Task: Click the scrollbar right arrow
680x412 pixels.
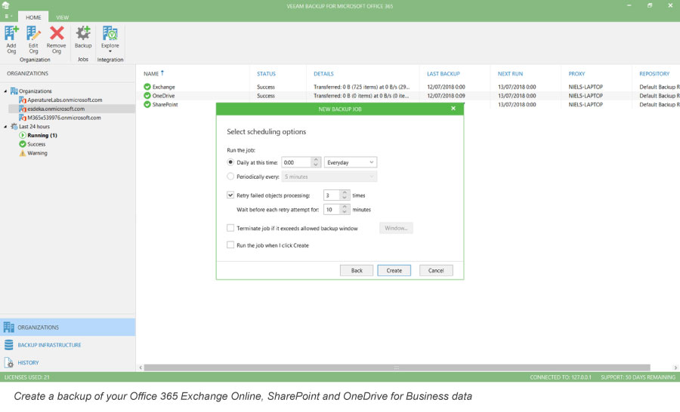Action: [x=675, y=367]
